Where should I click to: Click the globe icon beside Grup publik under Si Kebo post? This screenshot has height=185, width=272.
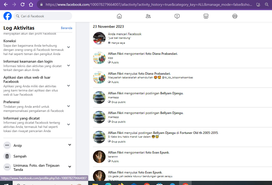click(109, 141)
